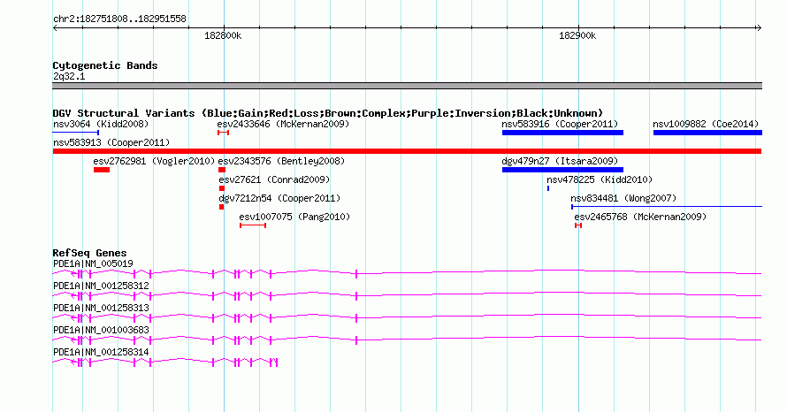
Task: Select the small blue nsv478225 gain marker
Action: [548, 188]
